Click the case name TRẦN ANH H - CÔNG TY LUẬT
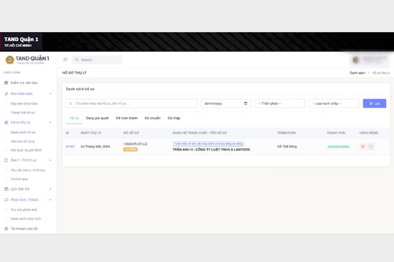This screenshot has height=262, width=394. coord(211,150)
